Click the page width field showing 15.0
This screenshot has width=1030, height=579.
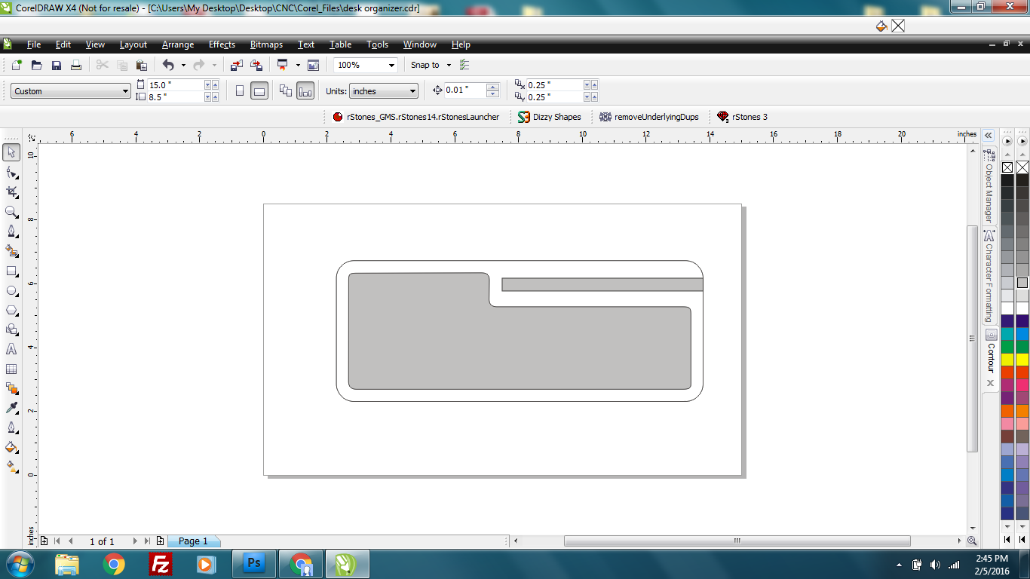point(175,85)
